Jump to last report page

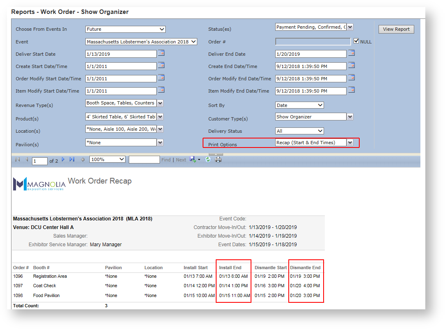click(72, 160)
